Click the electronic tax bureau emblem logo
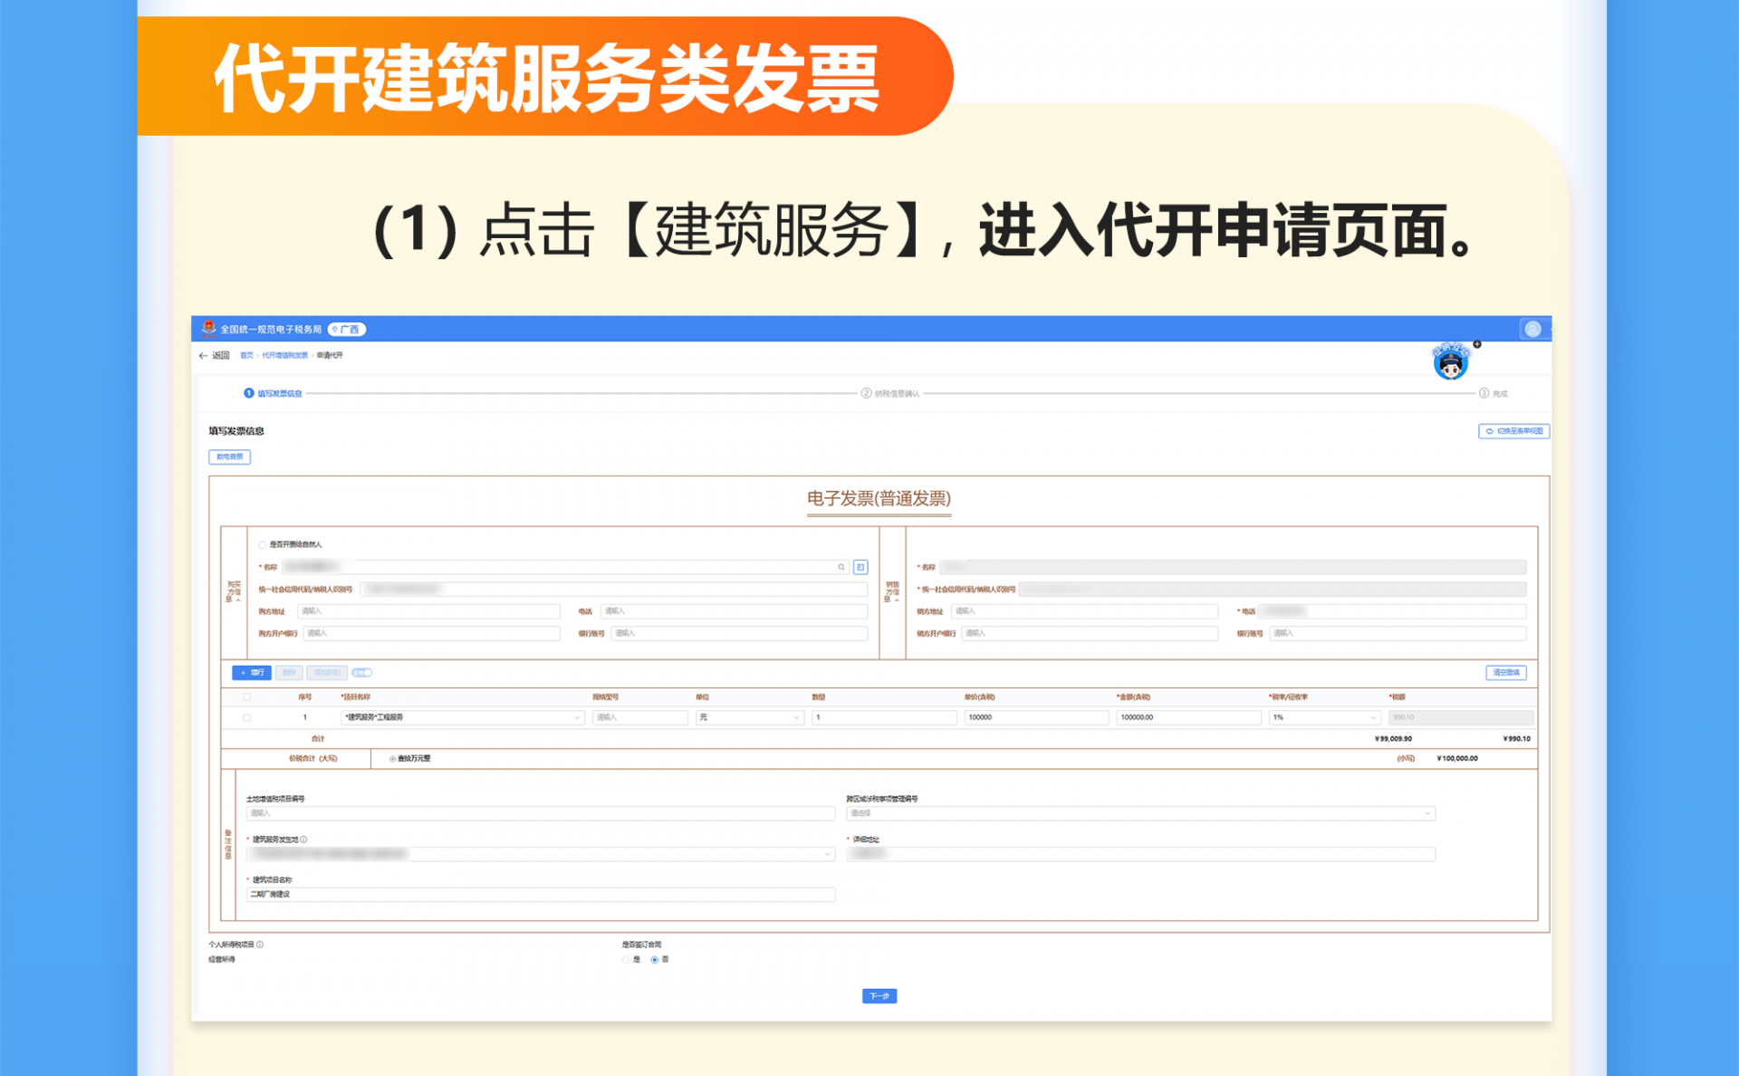 pos(207,329)
